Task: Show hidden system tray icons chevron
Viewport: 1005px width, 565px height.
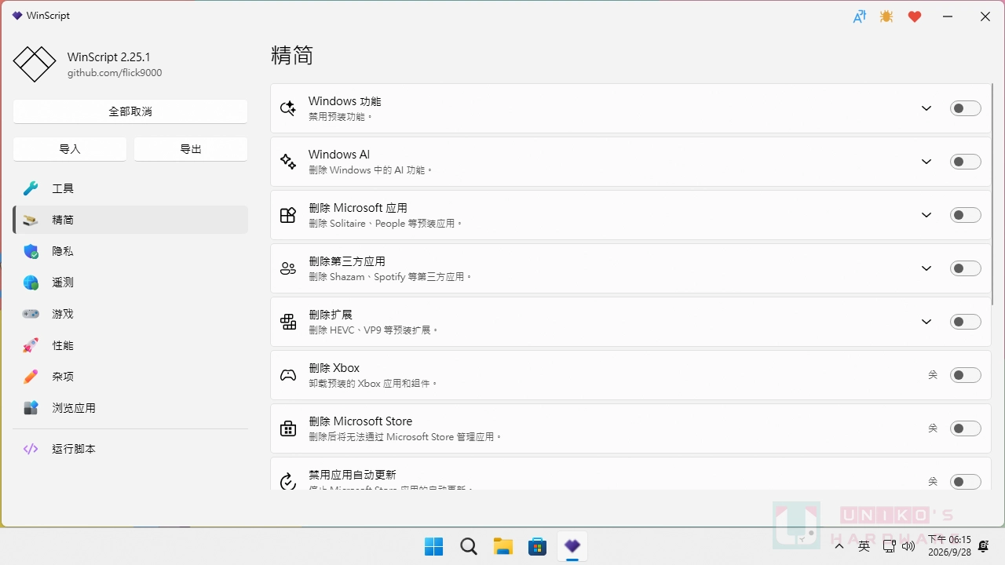Action: [x=839, y=546]
